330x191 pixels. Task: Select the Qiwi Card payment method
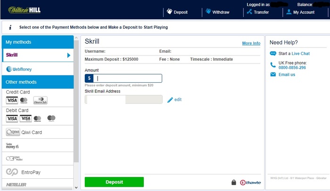[x=24, y=132]
